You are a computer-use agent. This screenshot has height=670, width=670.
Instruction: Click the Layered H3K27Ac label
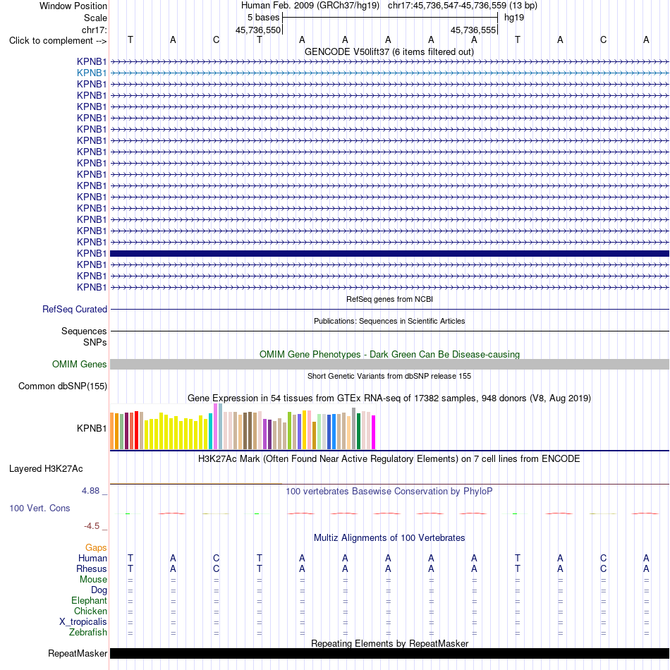pyautogui.click(x=46, y=469)
